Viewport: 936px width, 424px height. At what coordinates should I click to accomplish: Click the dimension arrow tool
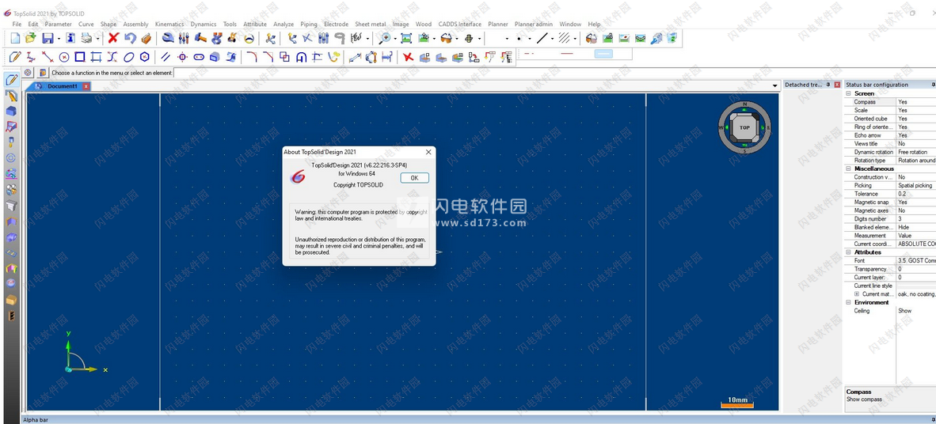pos(355,57)
